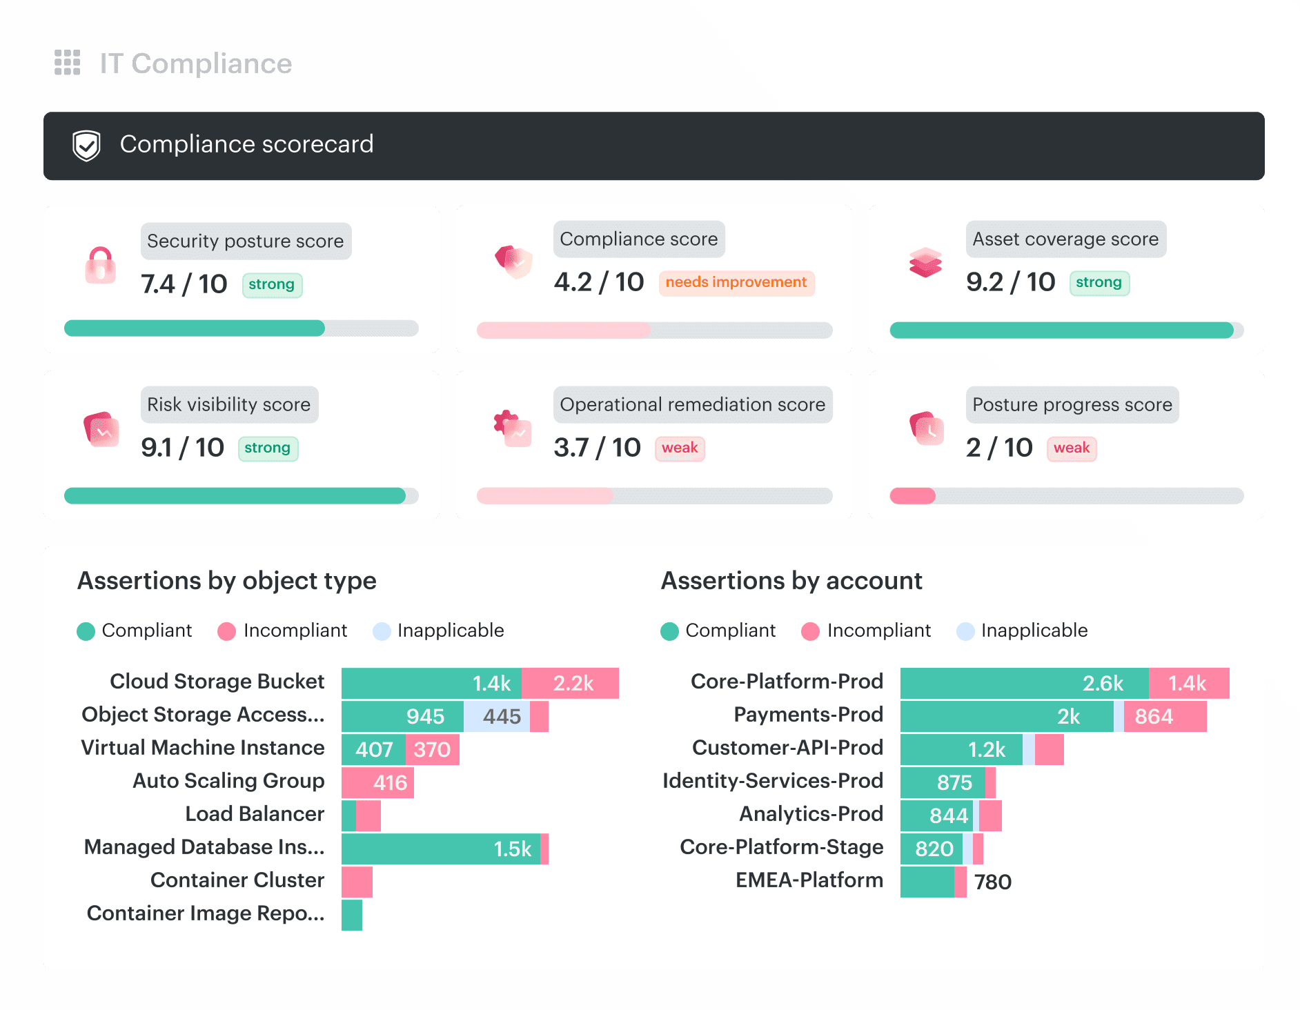Click Payments-Prod 864 incompliant segment
Screen dimensions: 1300x1010
tap(1165, 716)
